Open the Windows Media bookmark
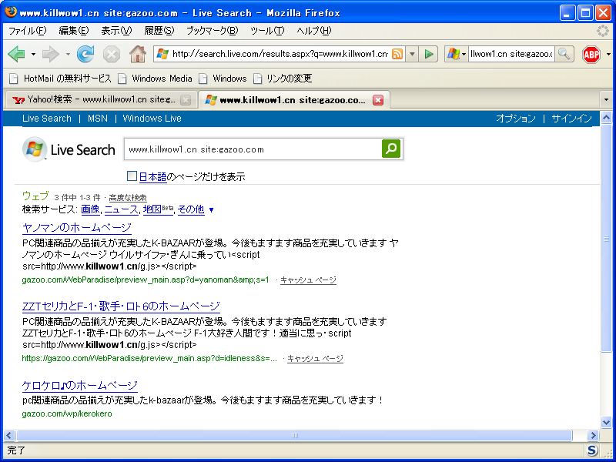The image size is (616, 462). [156, 79]
